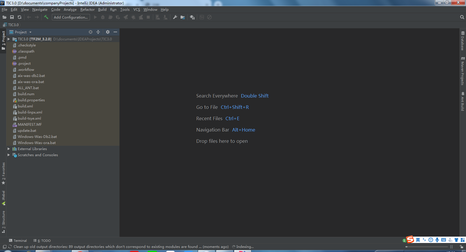Click the Indexing... status text
Viewport: 466px width, 252px height.
point(245,247)
